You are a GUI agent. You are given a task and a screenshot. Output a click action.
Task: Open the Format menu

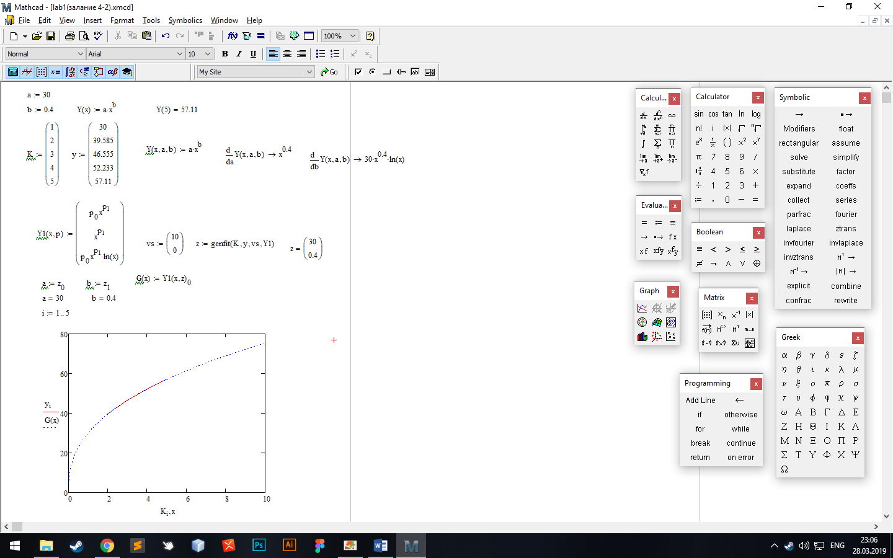tap(122, 20)
